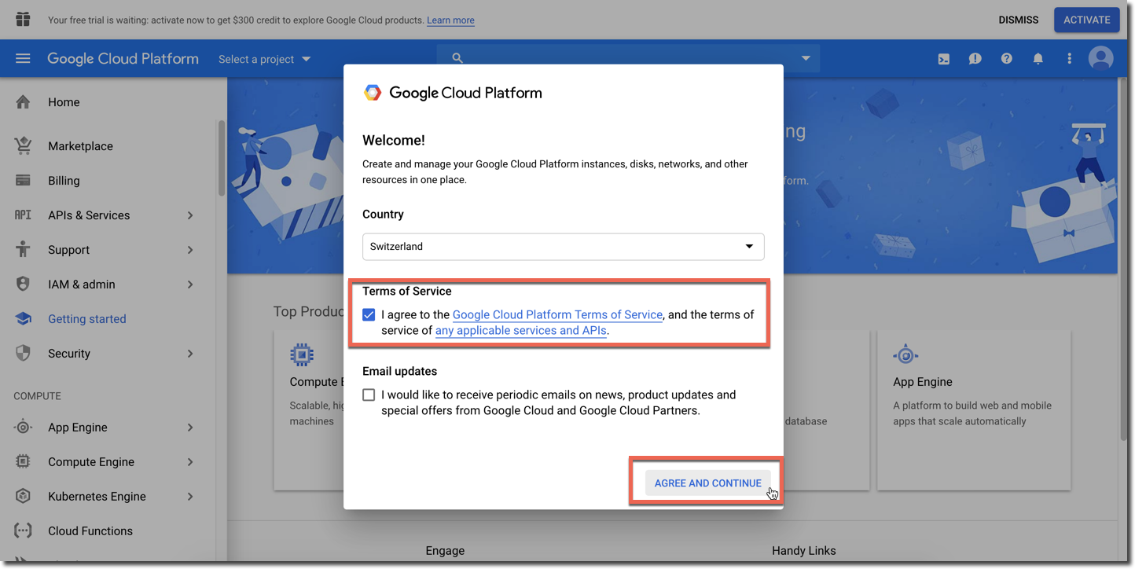Click the App Engine card icon
The width and height of the screenshot is (1135, 569).
[905, 355]
